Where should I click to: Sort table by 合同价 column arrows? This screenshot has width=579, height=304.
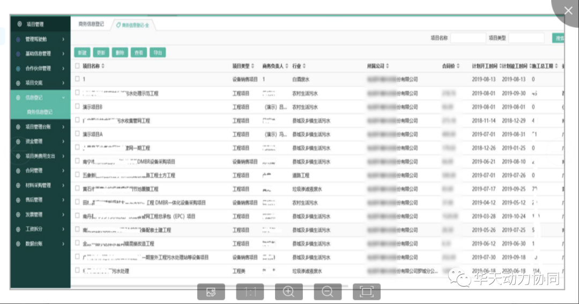(458, 66)
